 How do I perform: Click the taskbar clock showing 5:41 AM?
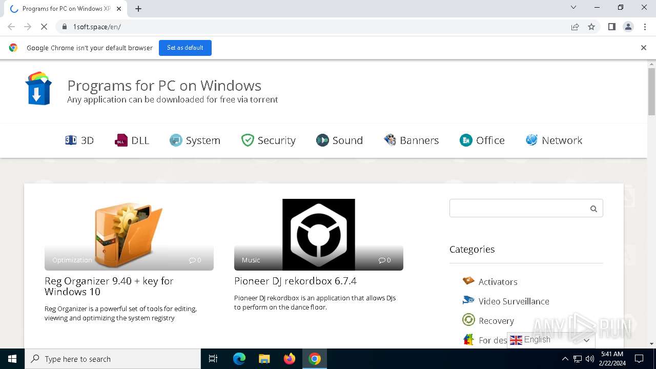point(612,359)
